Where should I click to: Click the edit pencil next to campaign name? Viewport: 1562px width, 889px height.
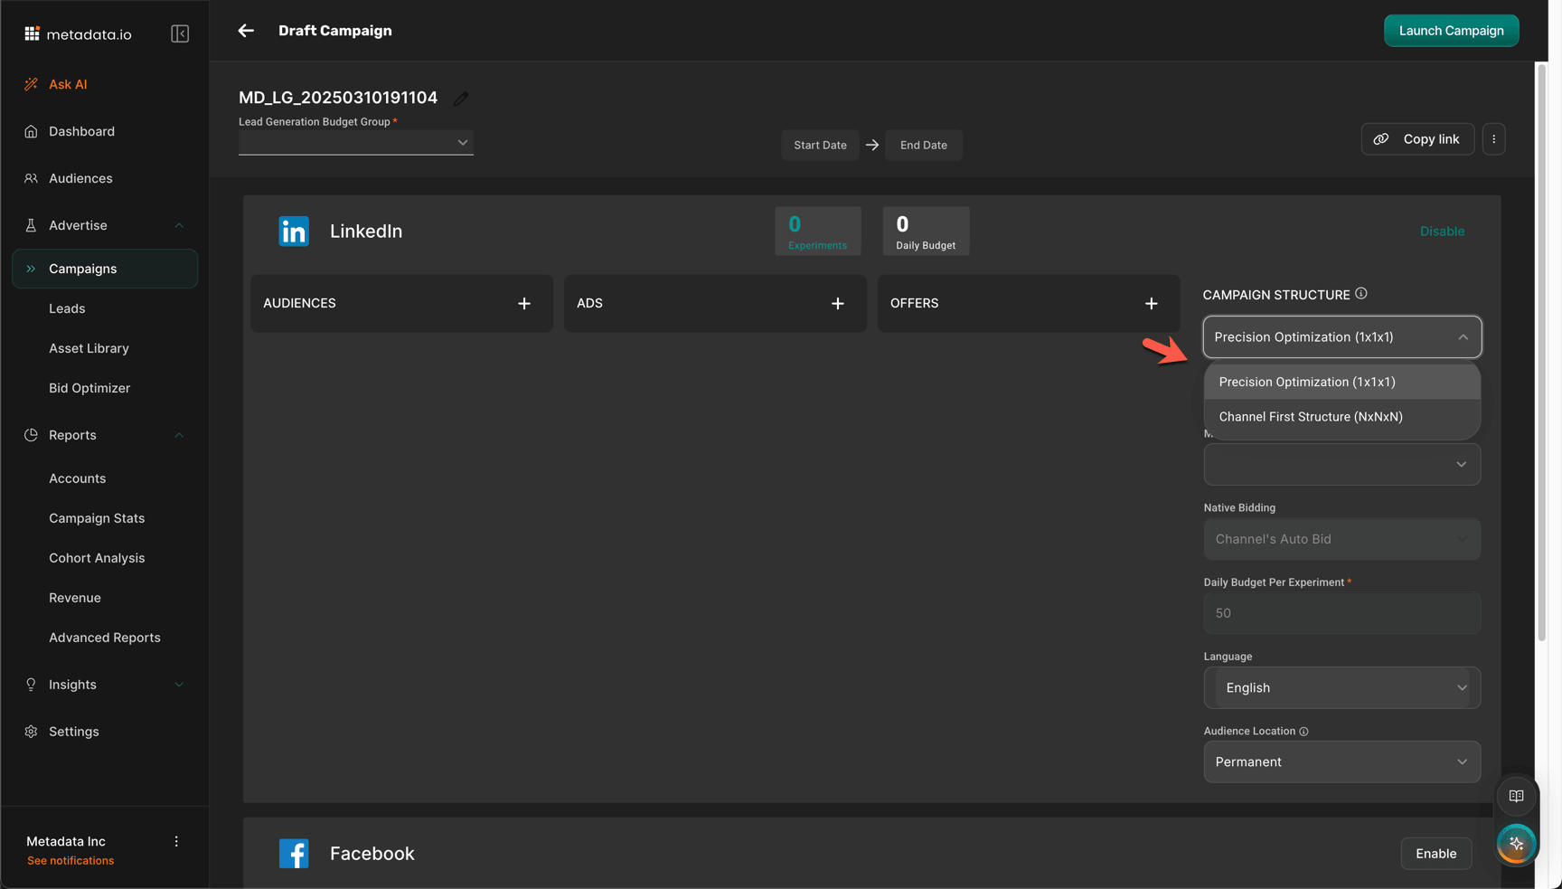click(x=461, y=98)
